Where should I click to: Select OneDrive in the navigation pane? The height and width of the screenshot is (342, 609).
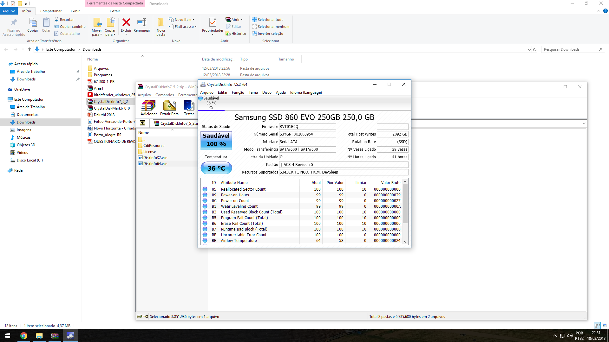(22, 89)
